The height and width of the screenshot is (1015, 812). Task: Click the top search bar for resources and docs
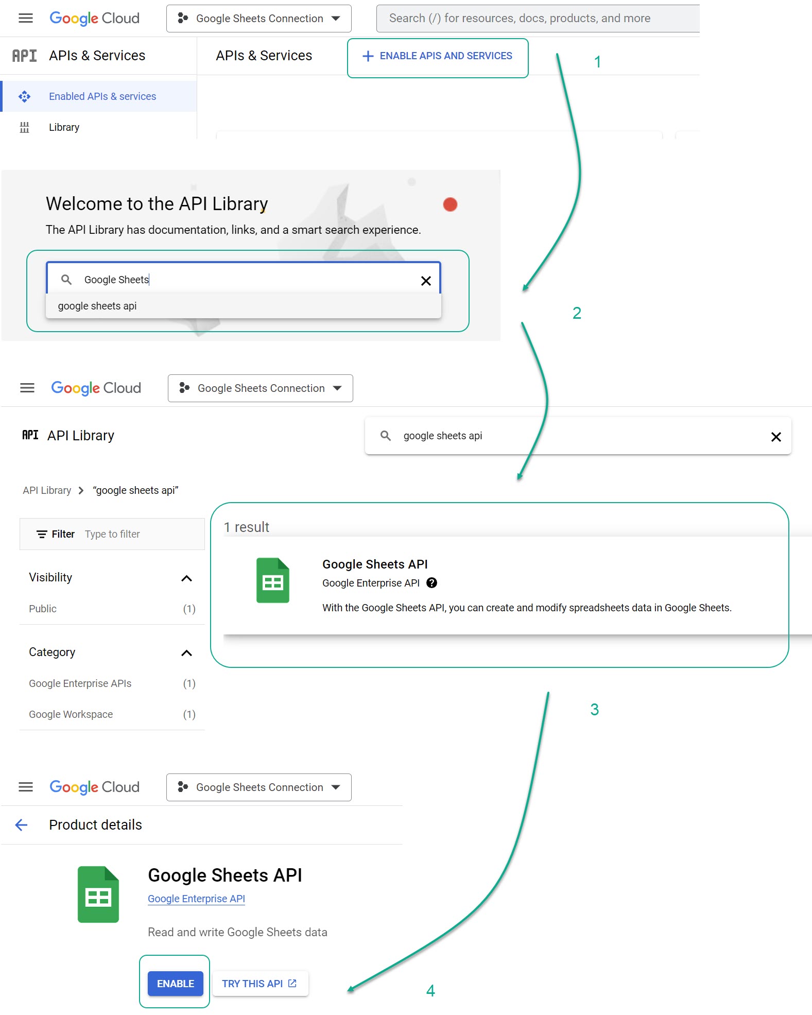pyautogui.click(x=538, y=19)
